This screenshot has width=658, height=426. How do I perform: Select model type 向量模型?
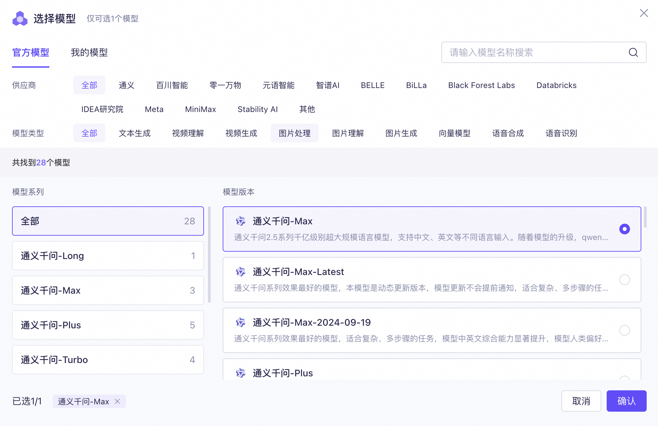[455, 133]
